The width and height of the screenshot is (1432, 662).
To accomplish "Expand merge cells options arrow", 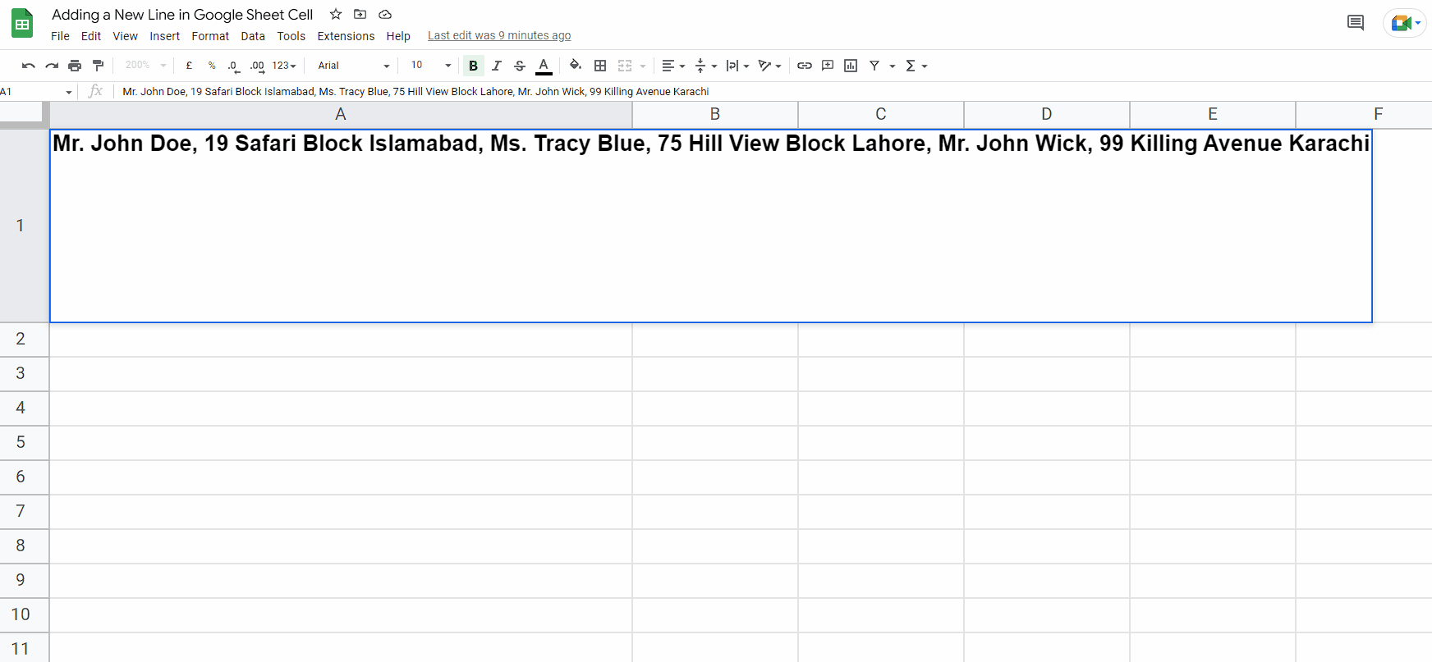I will pyautogui.click(x=643, y=66).
